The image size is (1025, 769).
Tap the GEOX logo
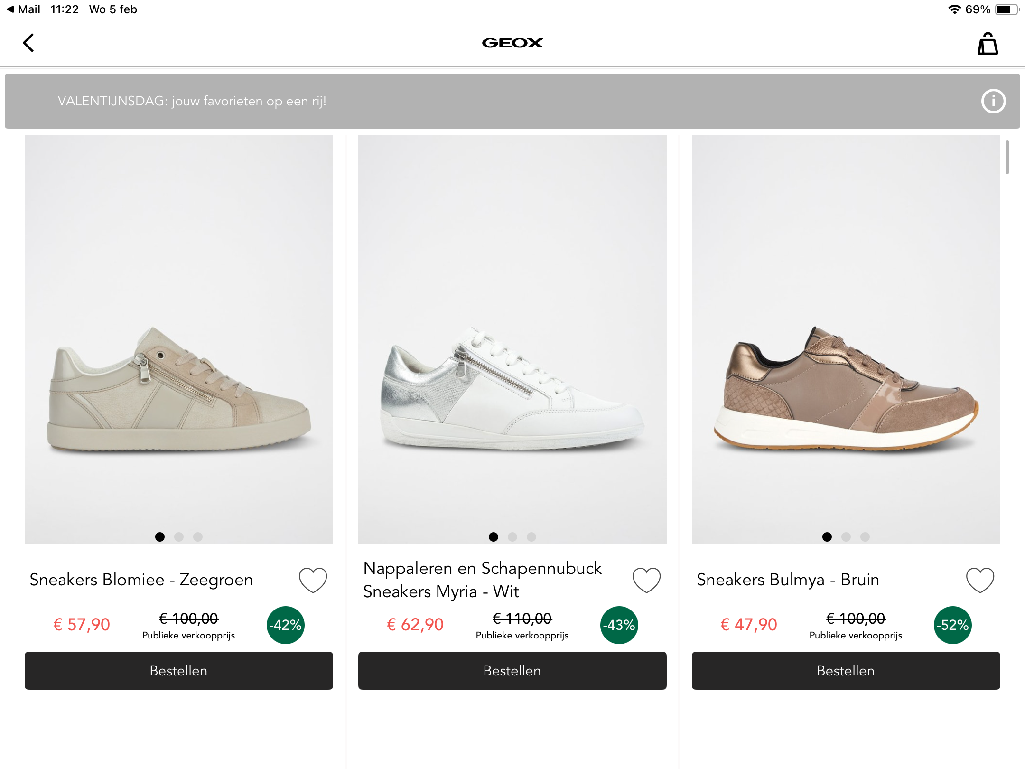tap(512, 43)
